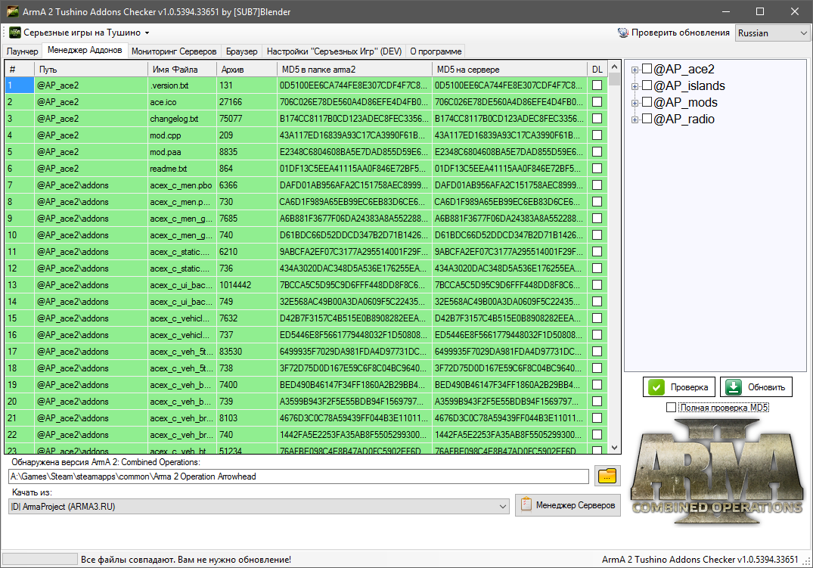Screen dimensions: 813x568
Task: Click the Проверка button
Action: 679,387
